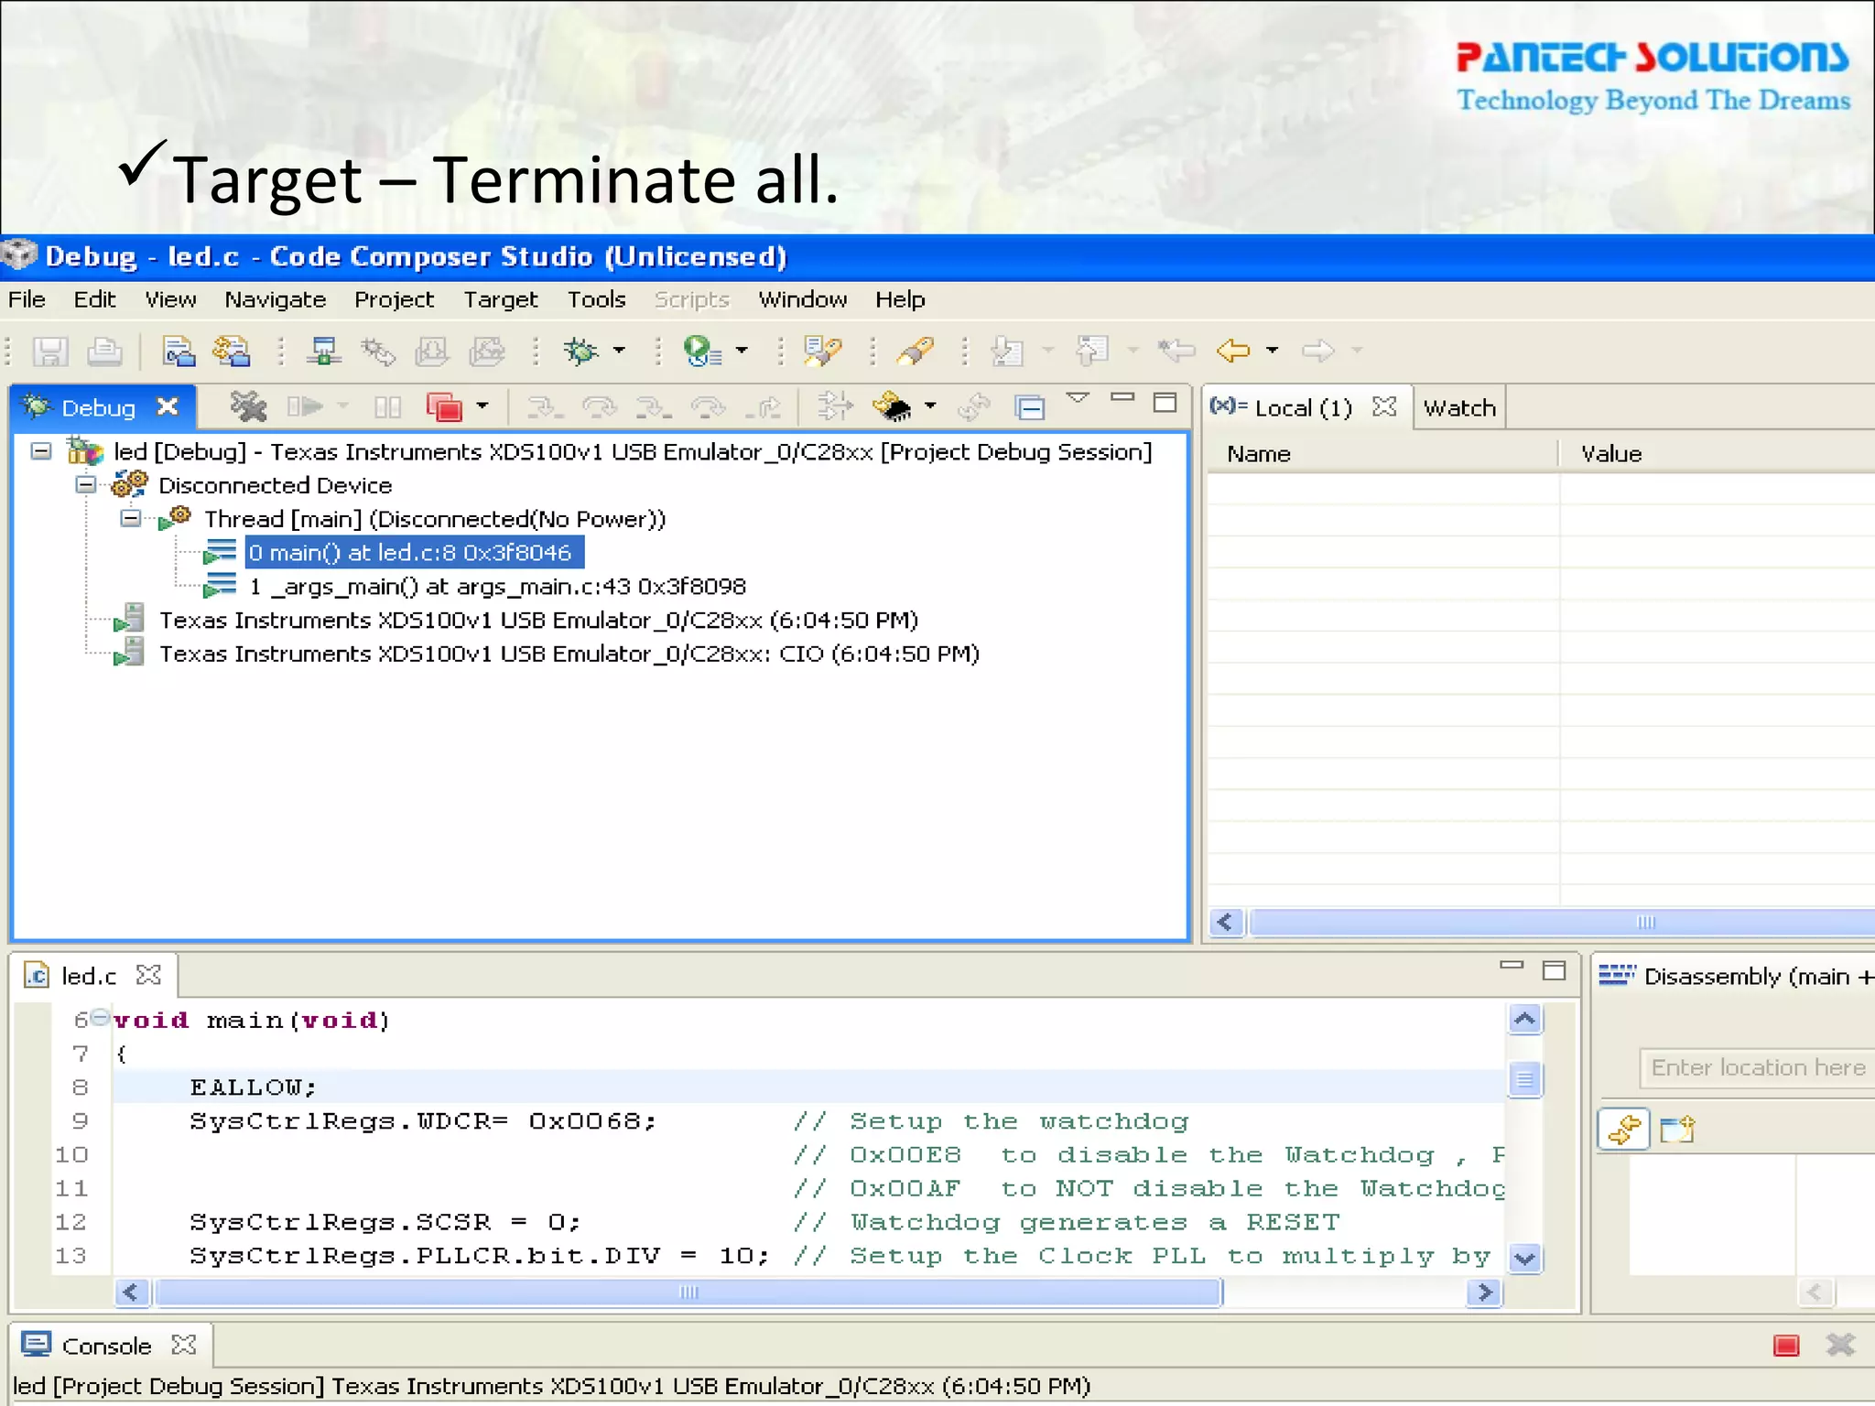Open the File menu
Viewport: 1875px width, 1406px height.
[27, 299]
